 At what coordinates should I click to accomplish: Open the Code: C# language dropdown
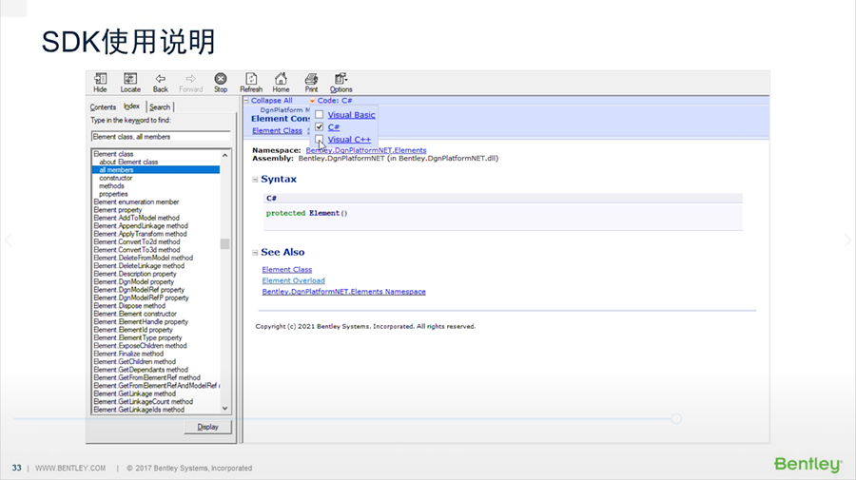[x=332, y=101]
